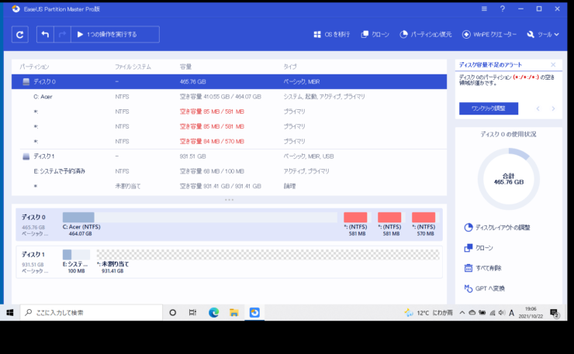Image resolution: width=574 pixels, height=354 pixels.
Task: Open File Explorer from taskbar
Action: coord(234,313)
